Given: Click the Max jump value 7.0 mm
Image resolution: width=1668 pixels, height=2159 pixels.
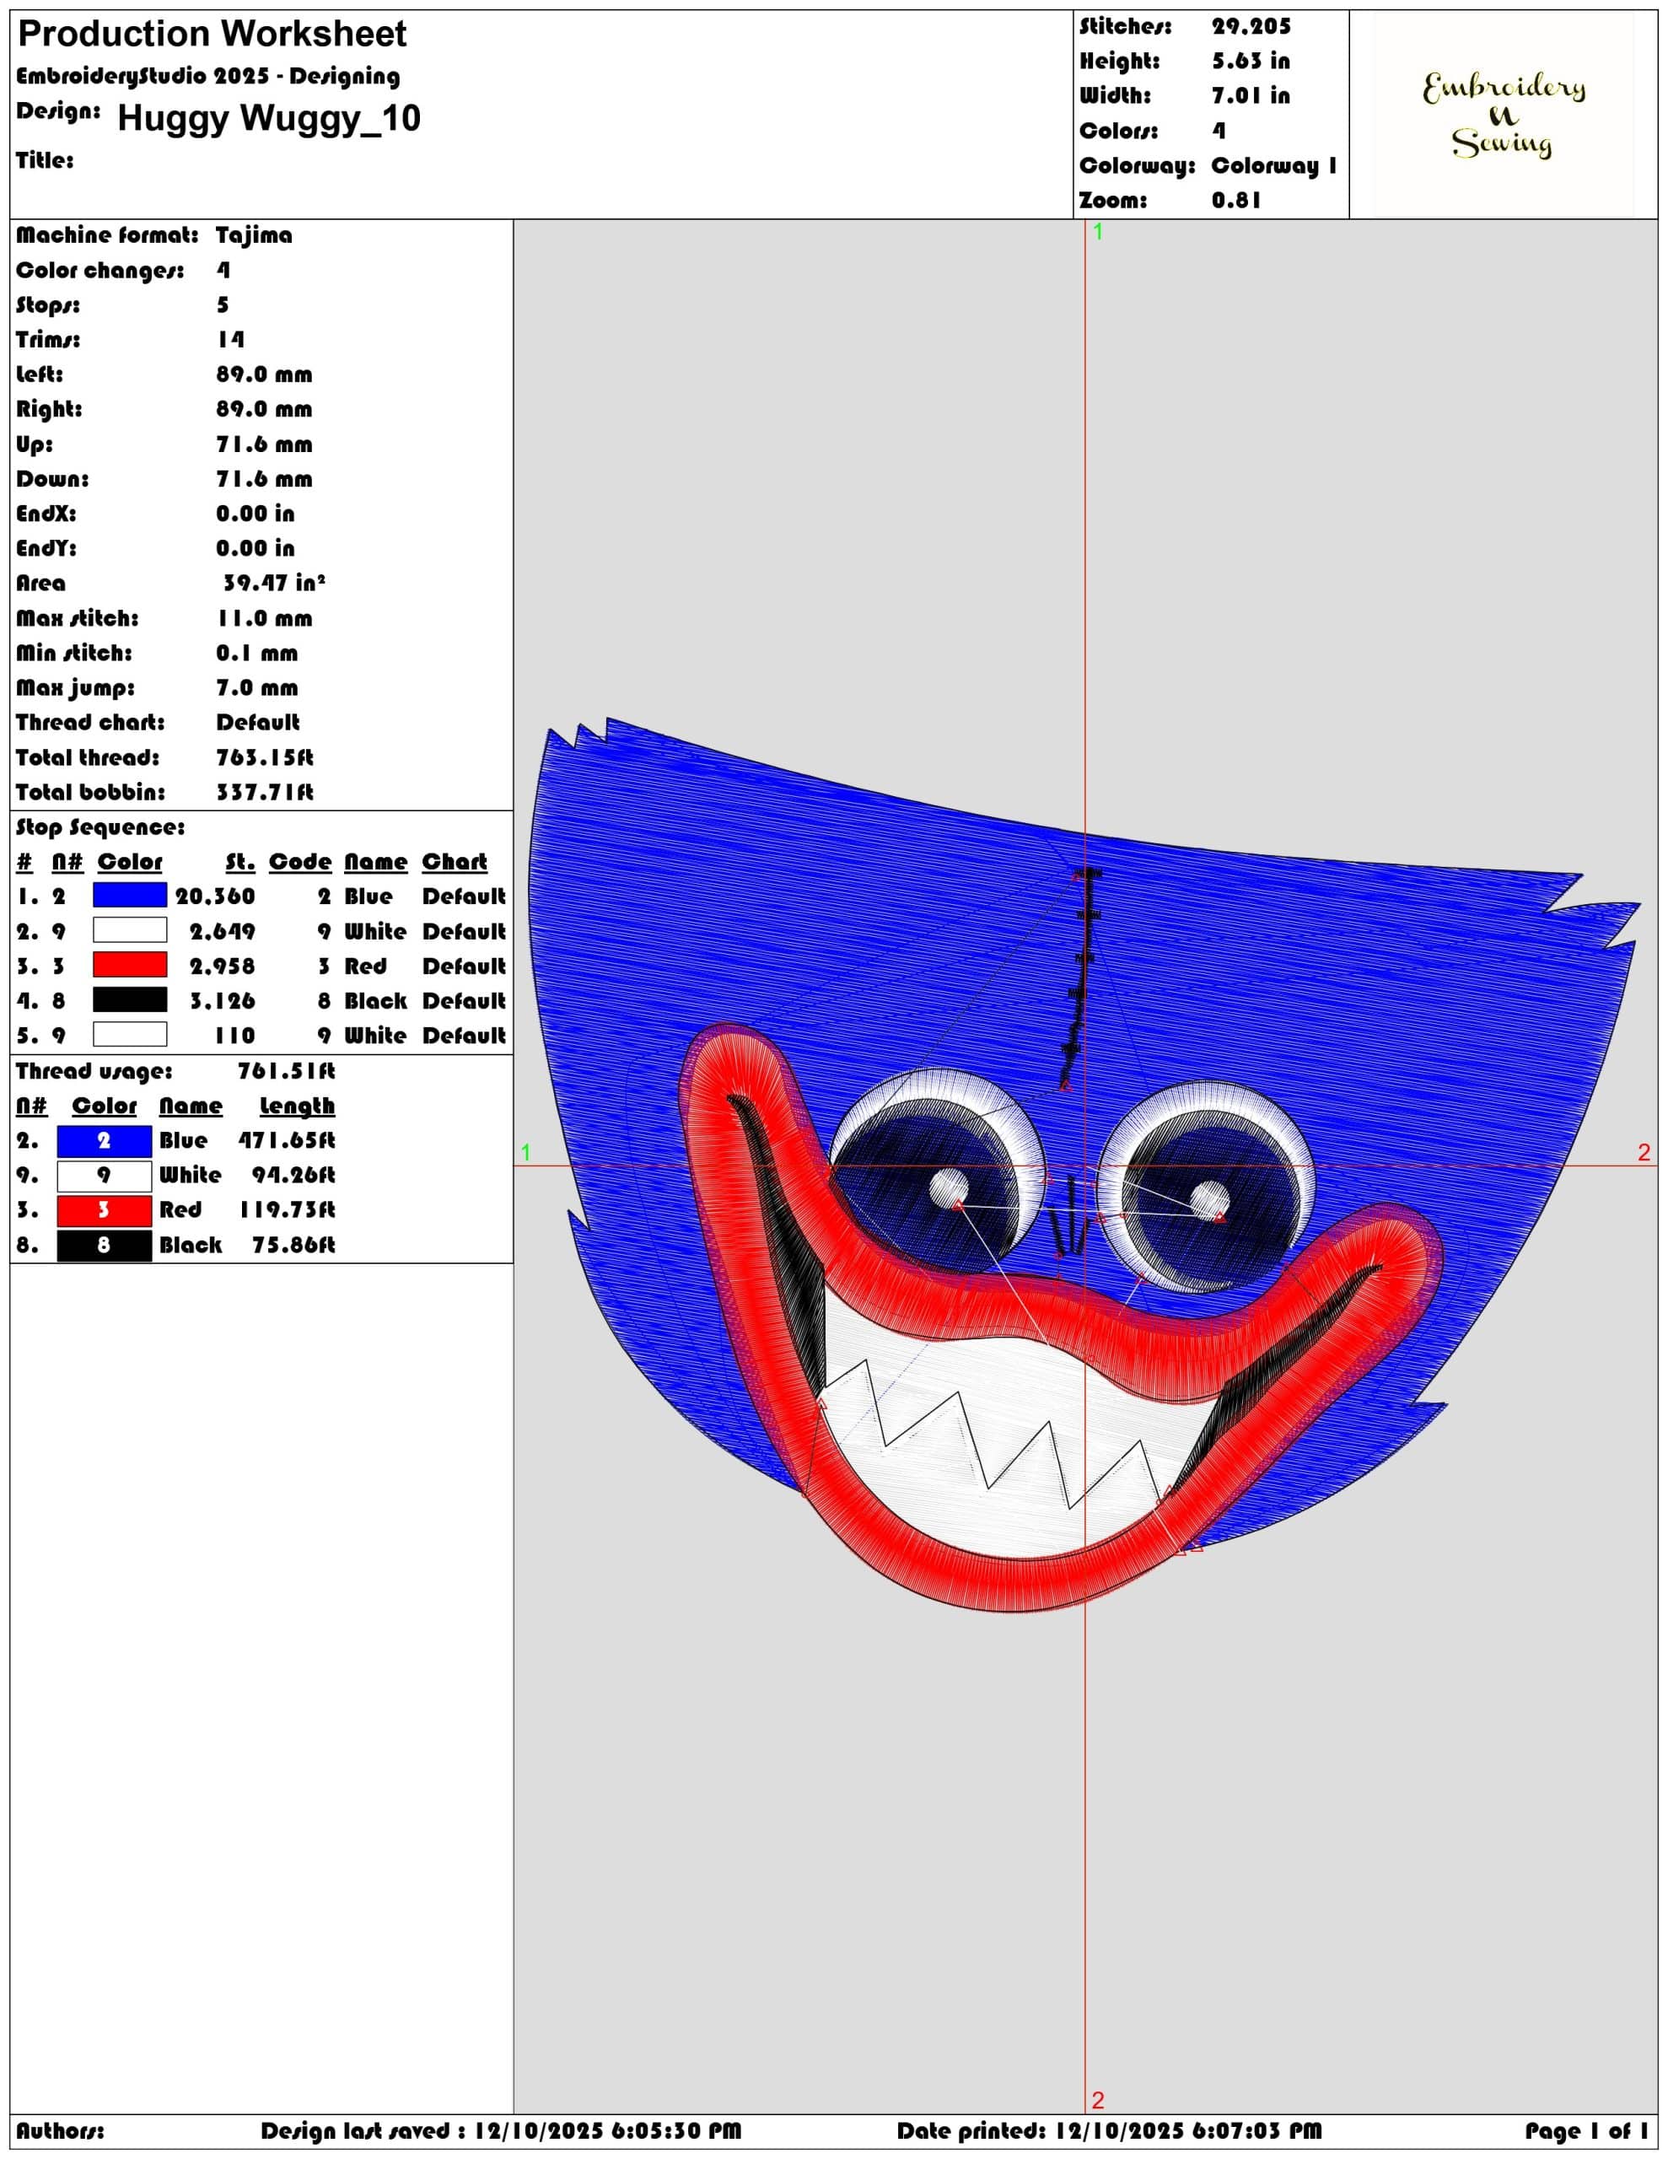Looking at the screenshot, I should click(x=257, y=687).
